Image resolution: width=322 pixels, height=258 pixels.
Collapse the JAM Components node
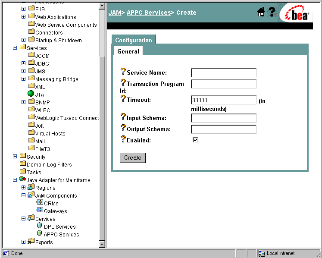(23, 195)
